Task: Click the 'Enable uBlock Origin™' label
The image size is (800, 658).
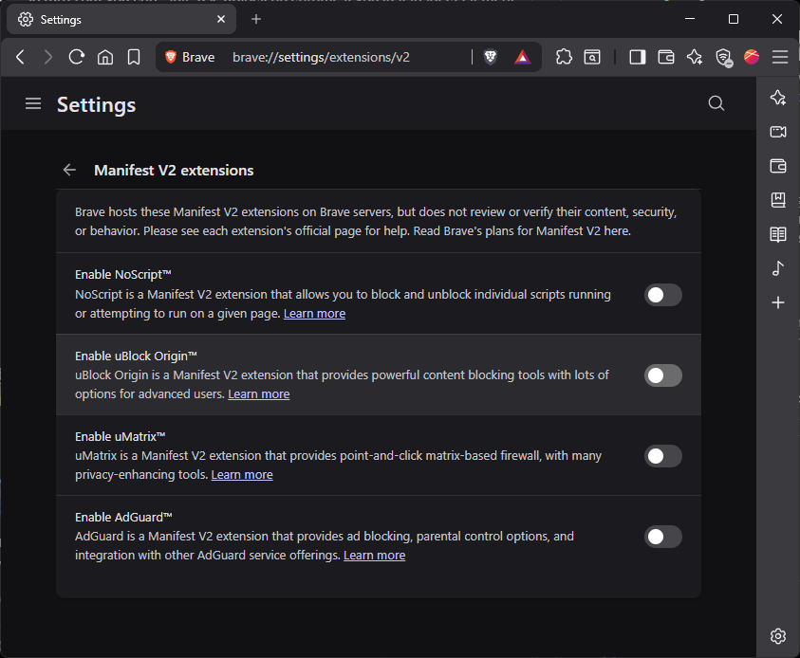Action: point(136,356)
